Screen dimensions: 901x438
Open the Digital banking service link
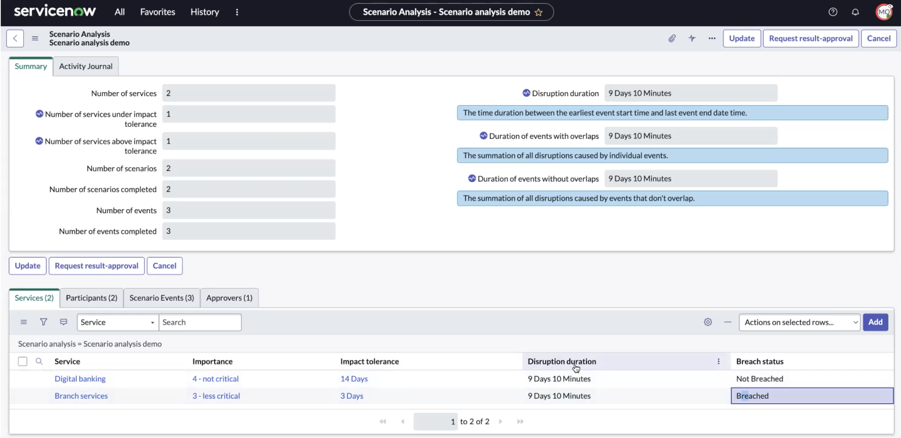80,379
